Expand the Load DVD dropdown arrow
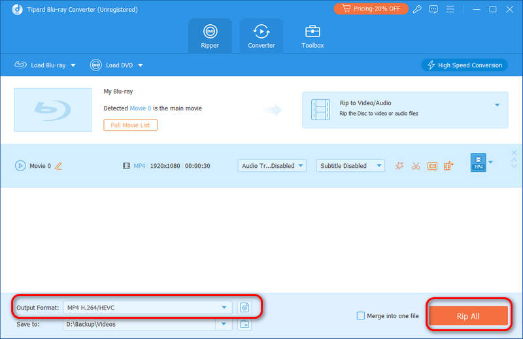The image size is (523, 339). pos(141,65)
